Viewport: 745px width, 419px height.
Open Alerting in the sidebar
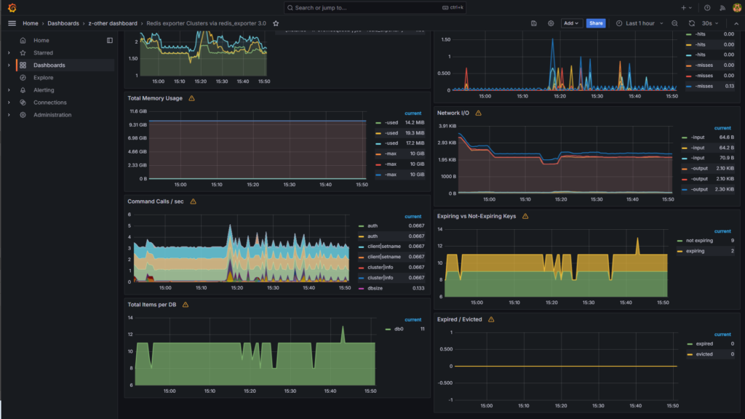(44, 89)
